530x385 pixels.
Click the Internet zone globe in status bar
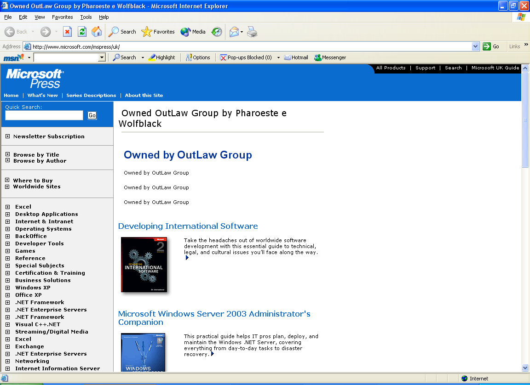(x=464, y=378)
